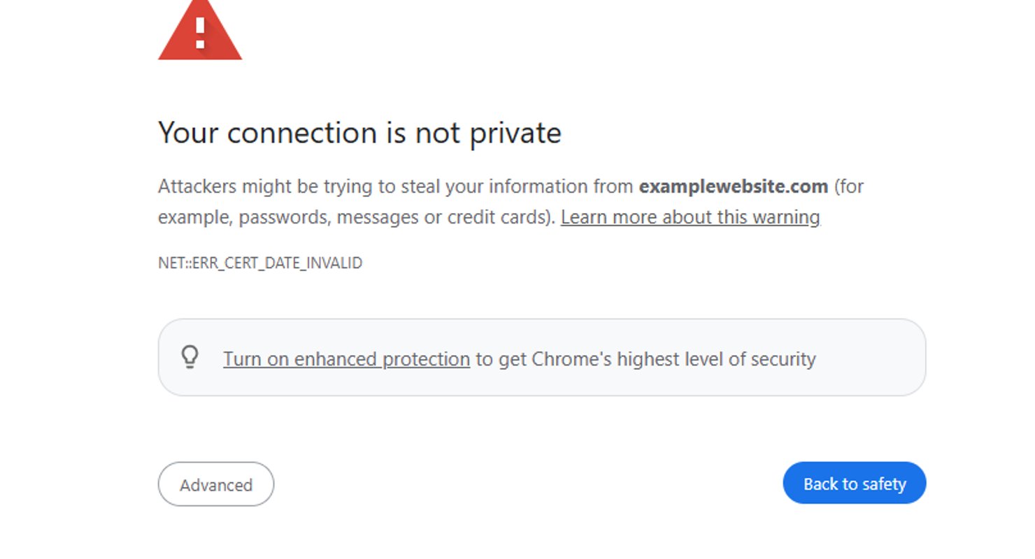Select the NET::ERR_CERT_DATE_INVALID error code

point(259,263)
